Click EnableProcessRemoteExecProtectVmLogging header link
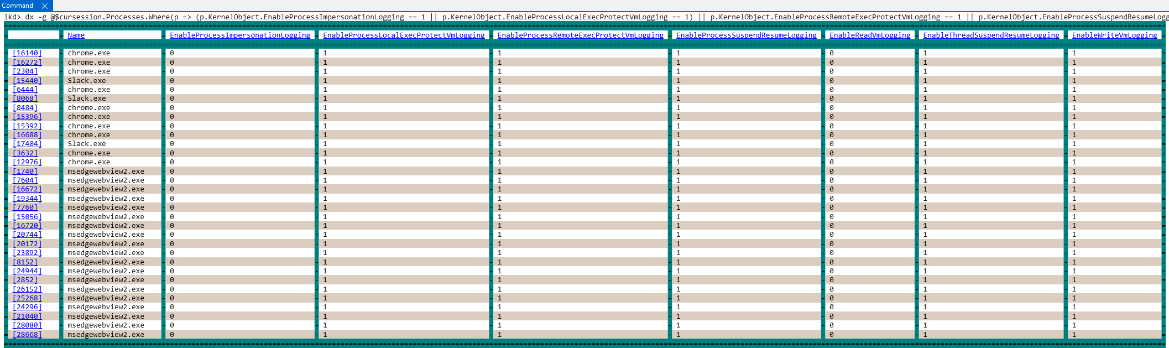This screenshot has width=1169, height=348. 580,35
